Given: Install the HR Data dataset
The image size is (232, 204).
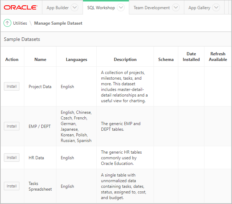Looking at the screenshot, I should [x=12, y=158].
